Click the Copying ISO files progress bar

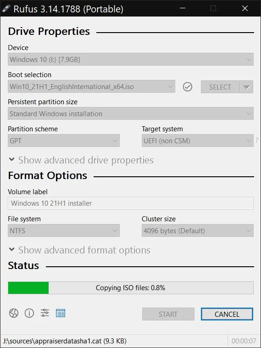pyautogui.click(x=131, y=288)
